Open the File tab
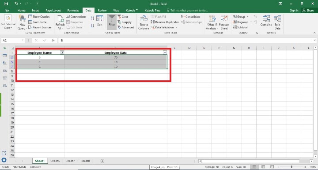The width and height of the screenshot is (318, 170). click(7, 10)
